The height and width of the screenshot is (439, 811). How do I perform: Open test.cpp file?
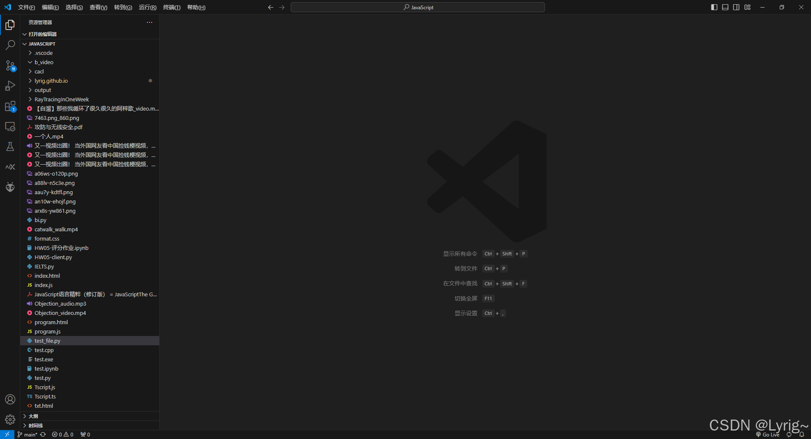(x=90, y=350)
